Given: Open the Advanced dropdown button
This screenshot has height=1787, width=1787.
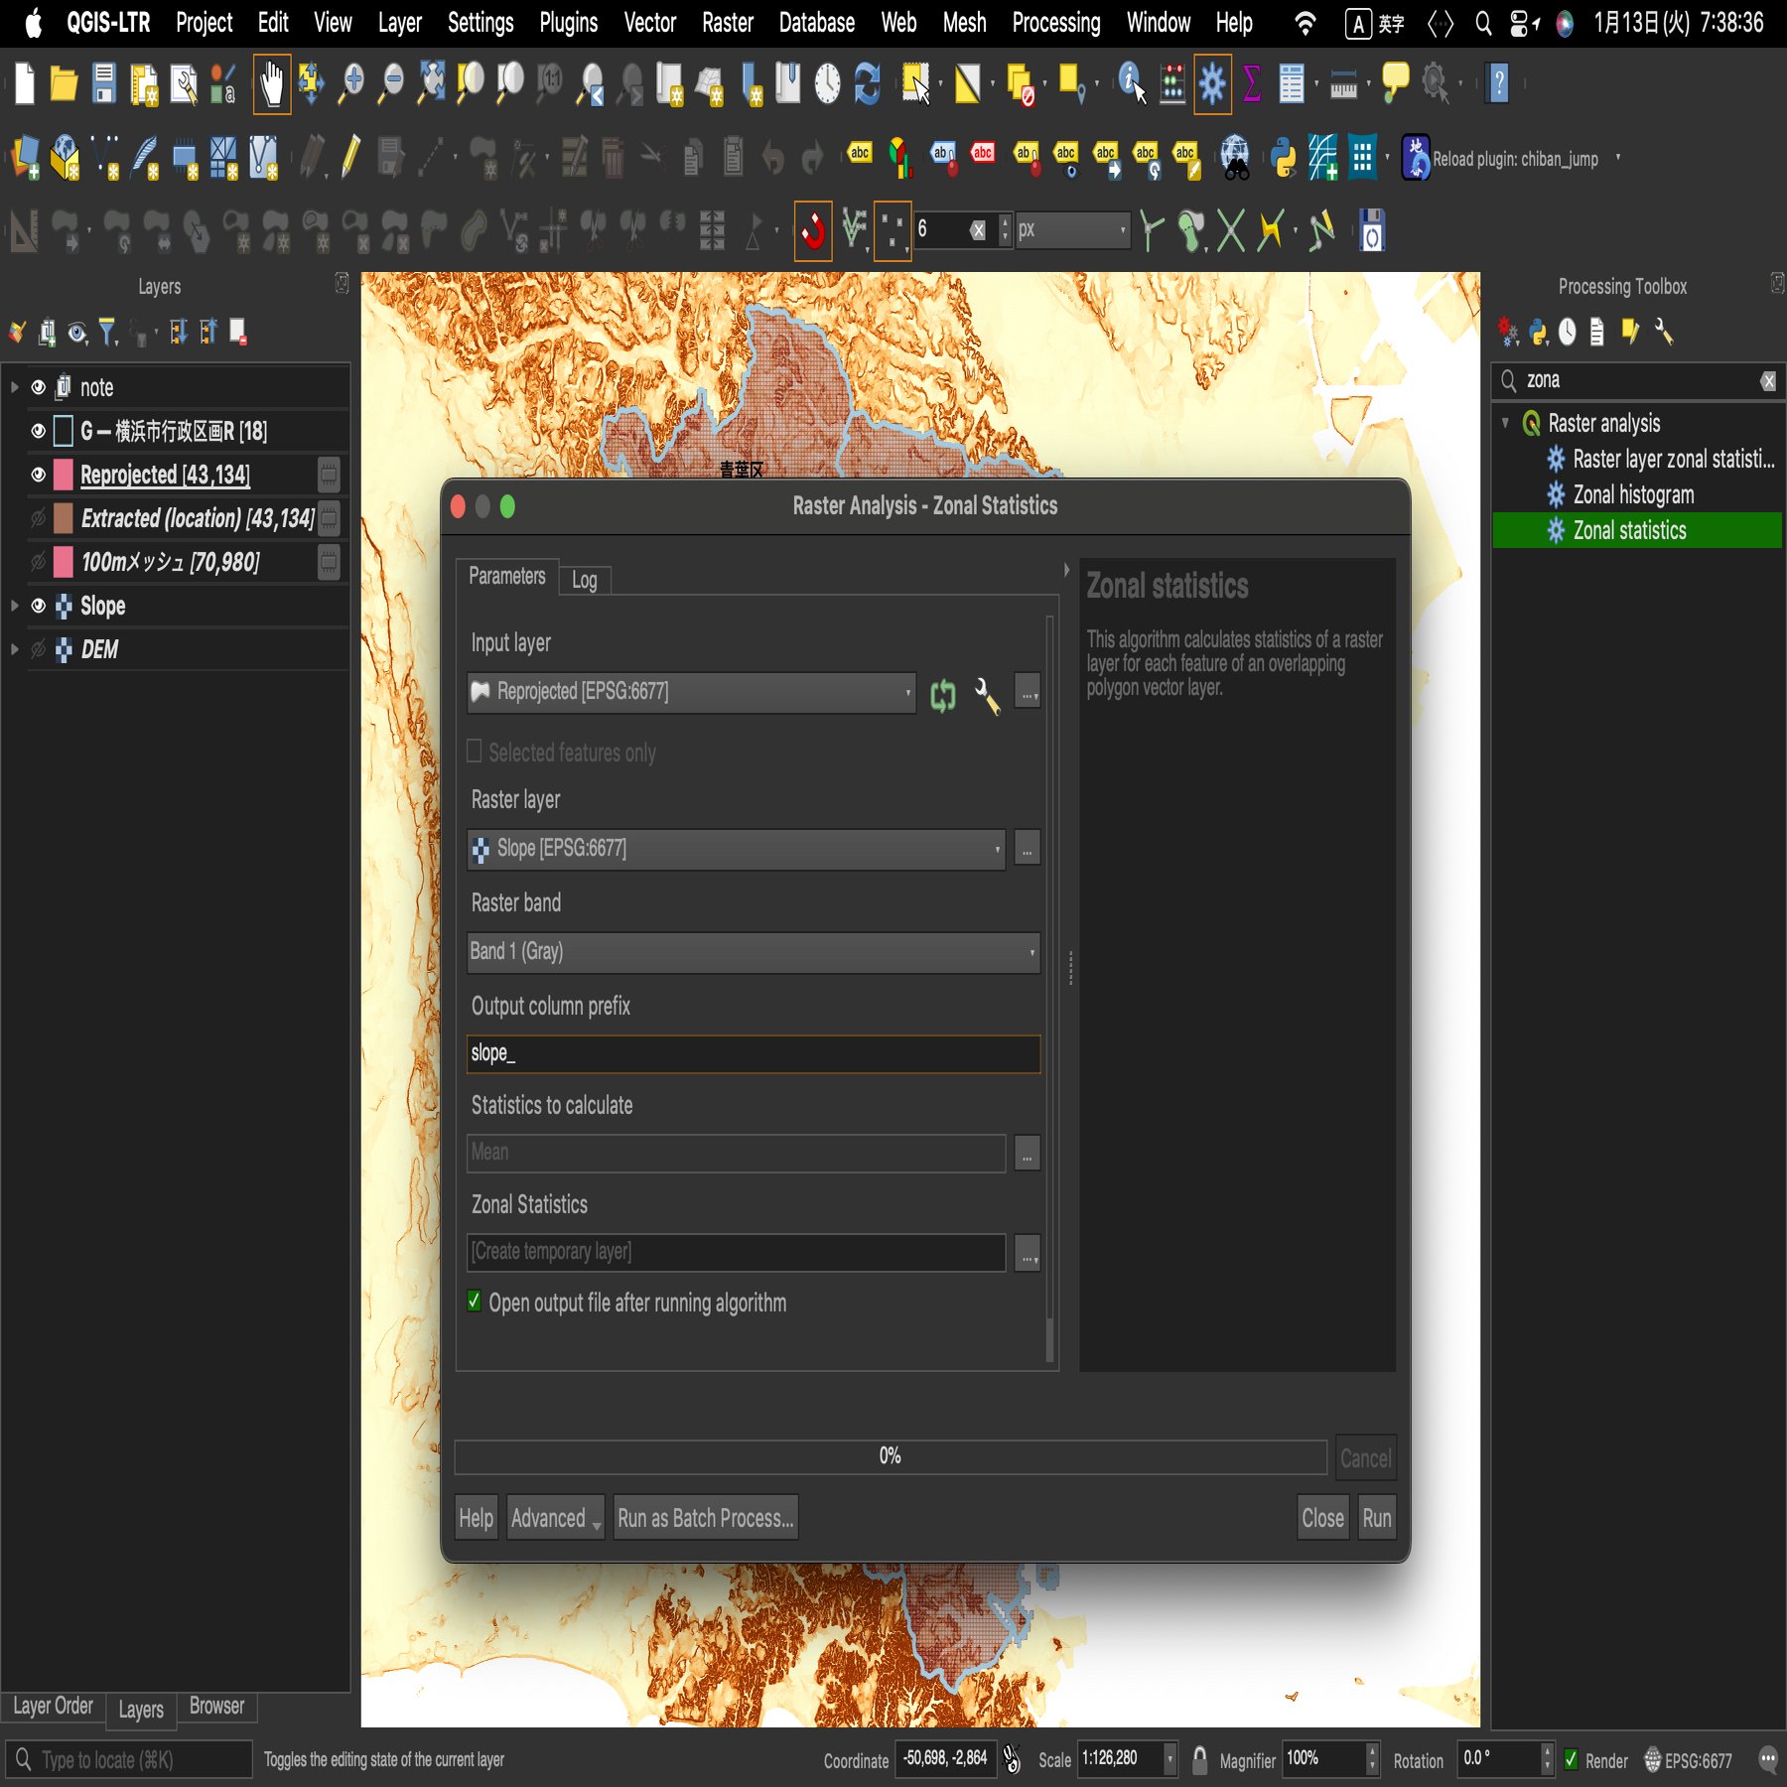Looking at the screenshot, I should pos(556,1518).
